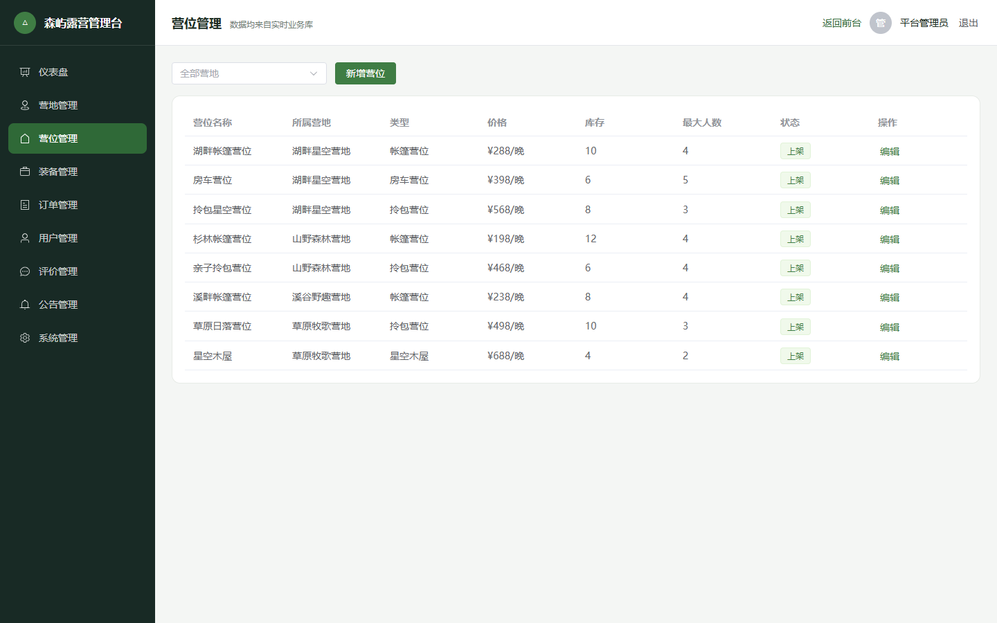This screenshot has width=997, height=623.
Task: Click 编辑 for 星空木屋 row
Action: point(890,356)
